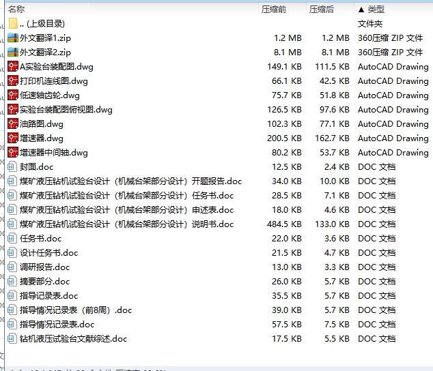The height and width of the screenshot is (371, 433).
Task: Select file name 指导情况记录表（前8周）.doc
Action: pos(76,310)
